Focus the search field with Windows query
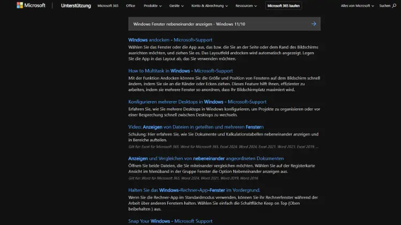This screenshot has height=225, width=401. (x=214, y=24)
